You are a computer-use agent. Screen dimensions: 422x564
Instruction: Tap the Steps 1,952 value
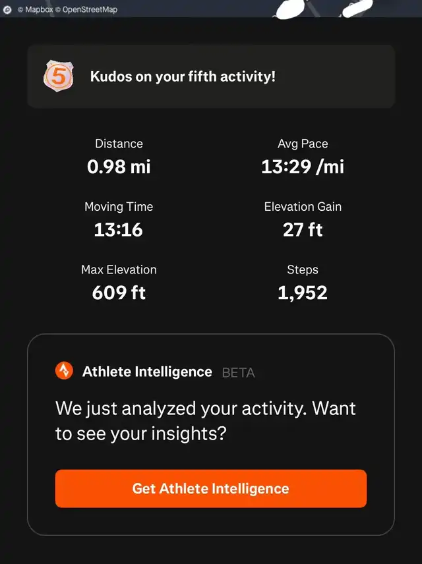pyautogui.click(x=303, y=293)
